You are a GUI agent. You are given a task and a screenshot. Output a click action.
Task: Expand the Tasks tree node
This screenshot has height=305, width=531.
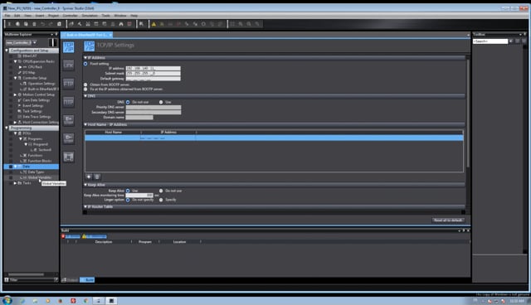[15, 183]
